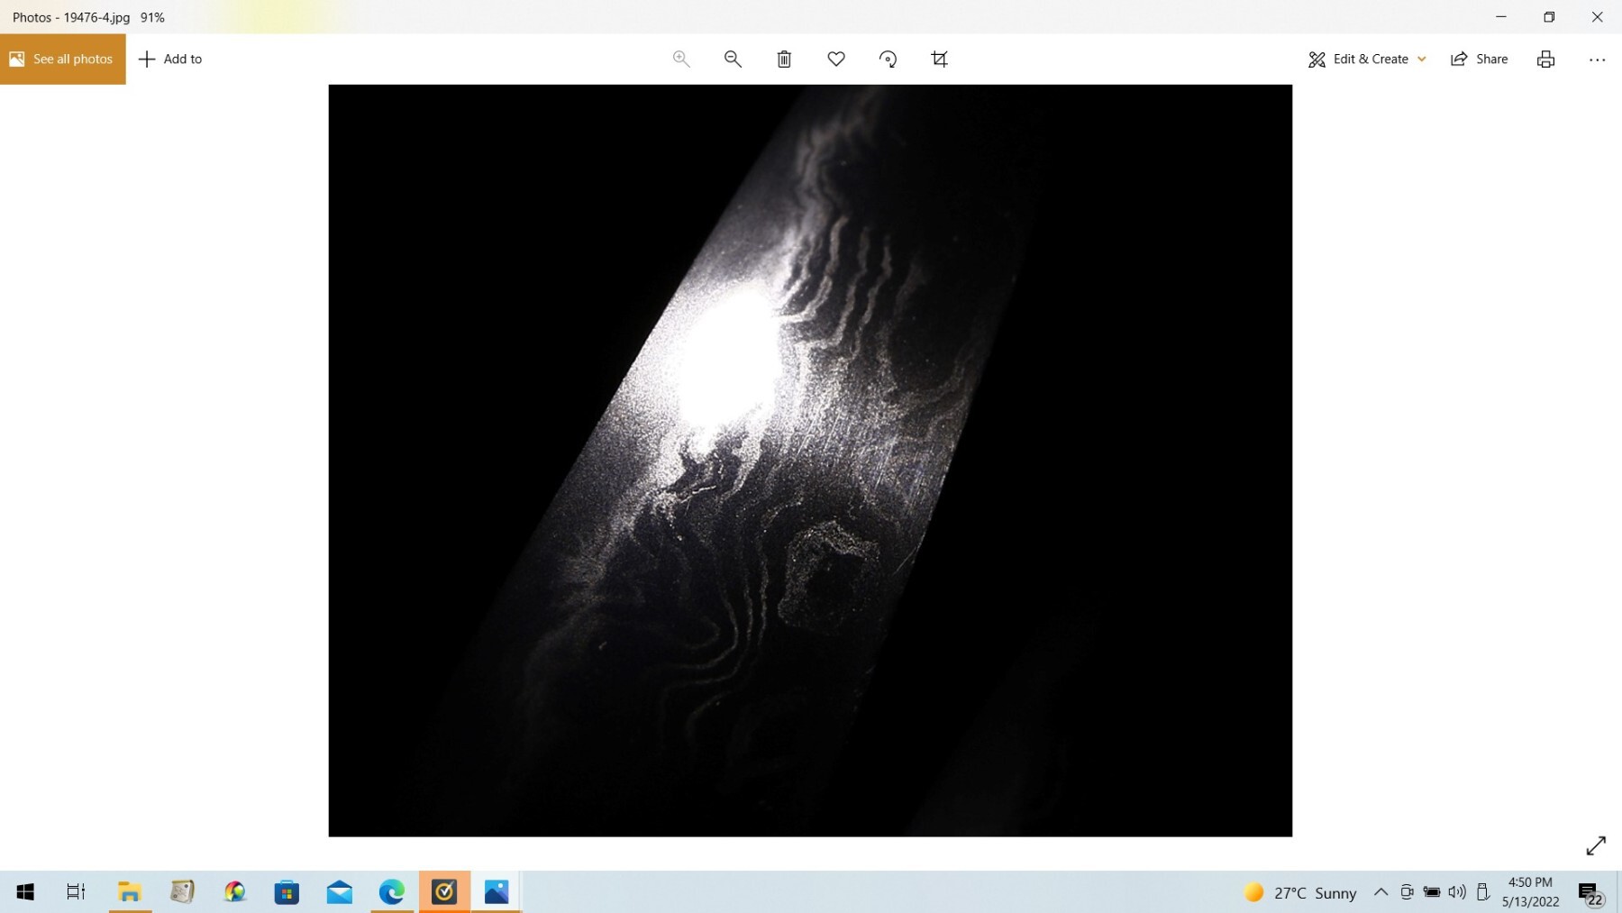The width and height of the screenshot is (1622, 913).
Task: Click the zoom in magnifier icon
Action: (681, 59)
